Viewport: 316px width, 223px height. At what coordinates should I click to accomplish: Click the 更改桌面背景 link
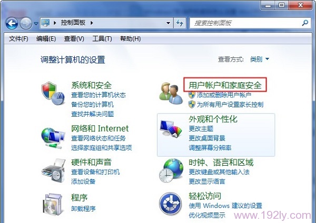click(x=207, y=138)
